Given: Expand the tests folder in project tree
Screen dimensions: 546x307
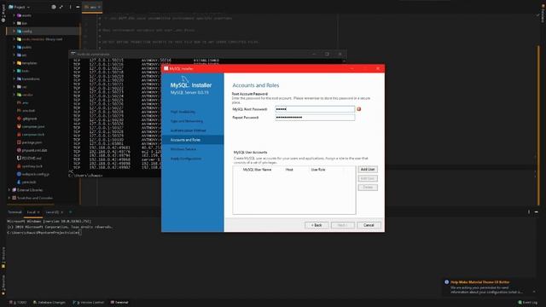Looking at the screenshot, I should pos(14,71).
